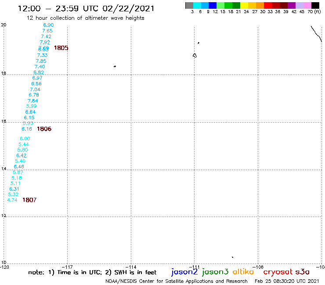This screenshot has height=285, width=325.
Task: Click the 6.90 wave height value
Action: [x=48, y=25]
